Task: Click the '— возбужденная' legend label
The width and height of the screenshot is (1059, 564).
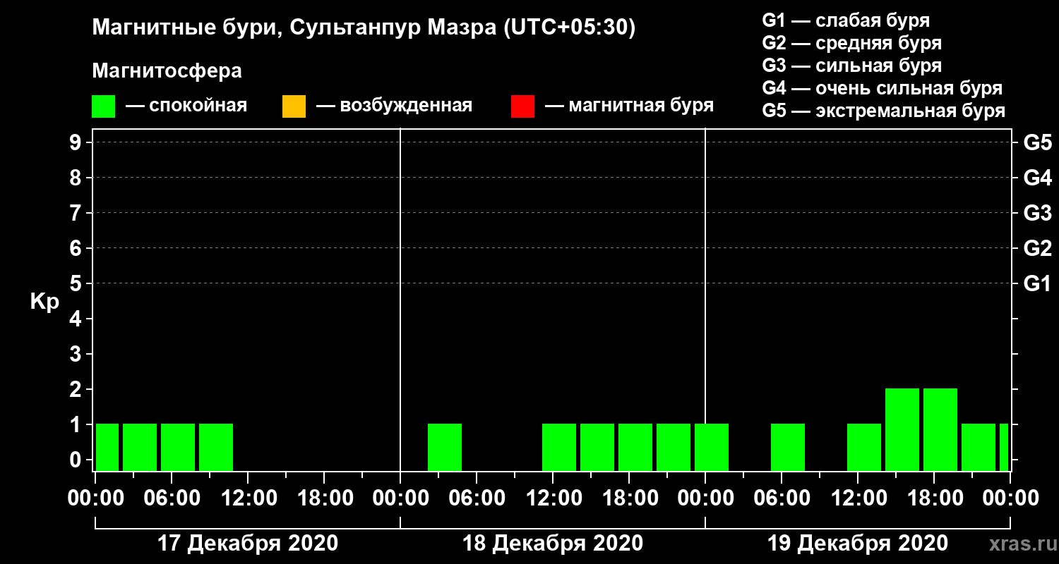Action: click(394, 106)
